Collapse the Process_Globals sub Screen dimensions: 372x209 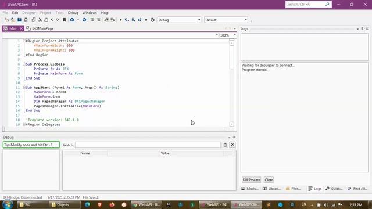pos(24,64)
